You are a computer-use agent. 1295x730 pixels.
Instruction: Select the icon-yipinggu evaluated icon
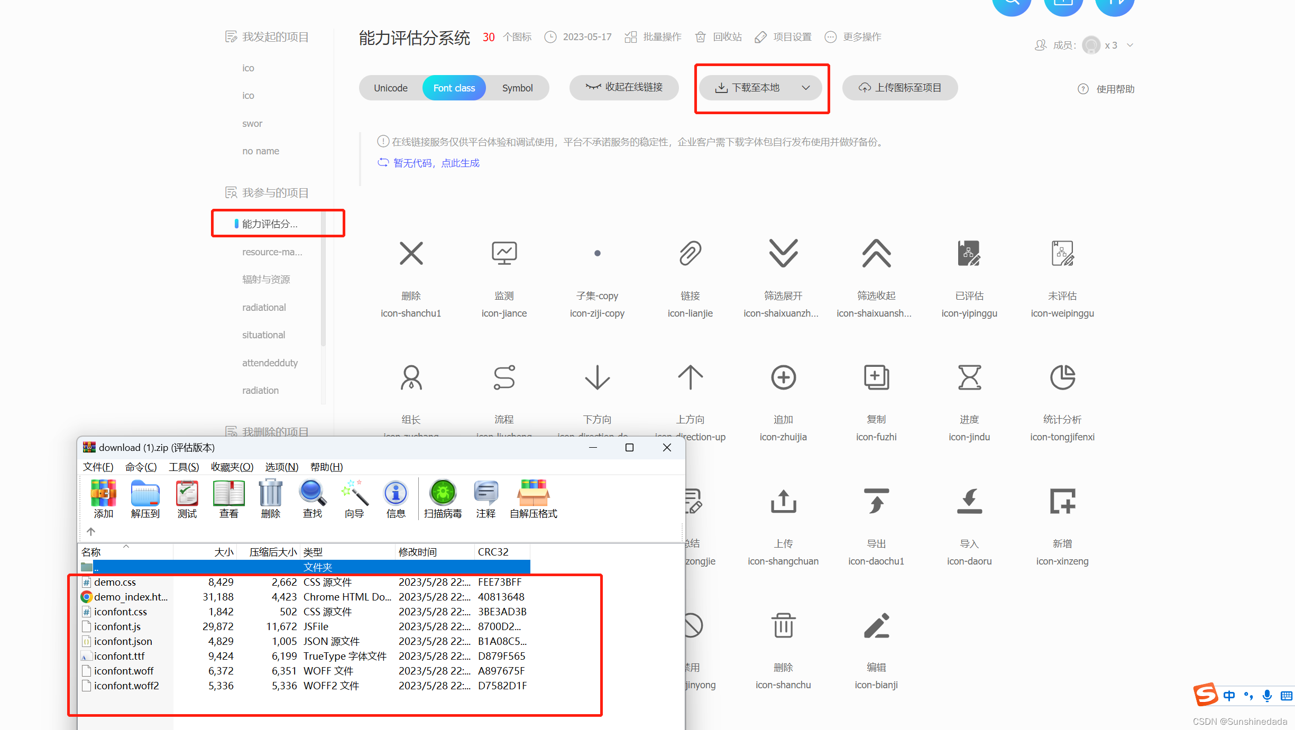point(969,253)
